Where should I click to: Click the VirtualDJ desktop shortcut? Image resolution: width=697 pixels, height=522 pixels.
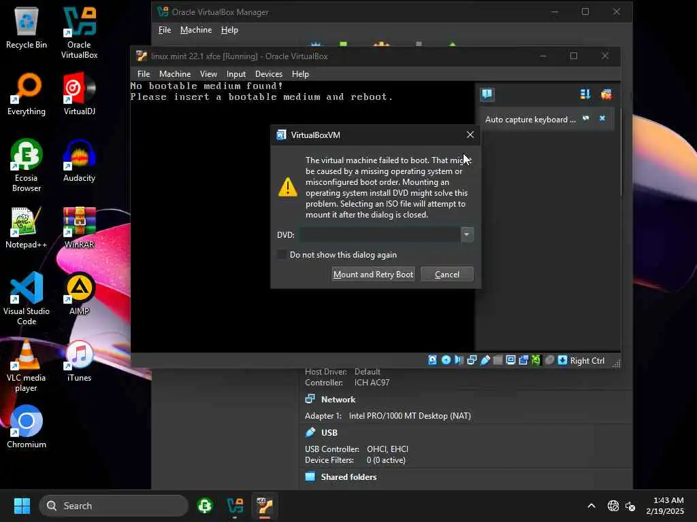[x=79, y=94]
